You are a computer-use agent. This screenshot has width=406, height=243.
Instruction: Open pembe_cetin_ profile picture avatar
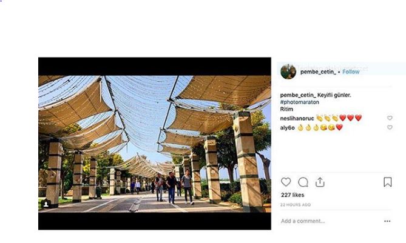288,72
